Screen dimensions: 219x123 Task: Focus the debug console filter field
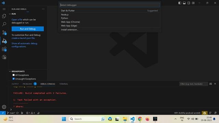click(193, 84)
